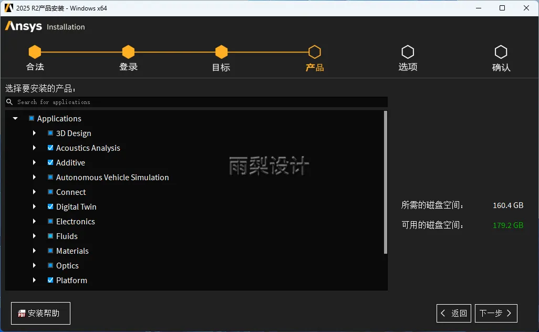Expand the Connect node
The width and height of the screenshot is (539, 332).
34,192
